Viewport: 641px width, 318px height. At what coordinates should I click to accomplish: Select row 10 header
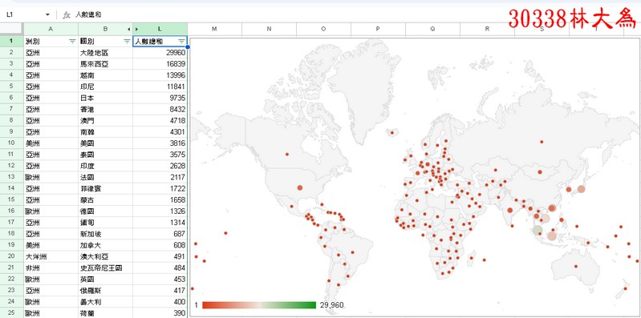click(11, 143)
